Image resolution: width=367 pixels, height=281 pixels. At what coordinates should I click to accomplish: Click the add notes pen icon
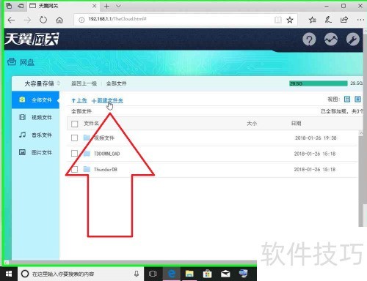328,20
